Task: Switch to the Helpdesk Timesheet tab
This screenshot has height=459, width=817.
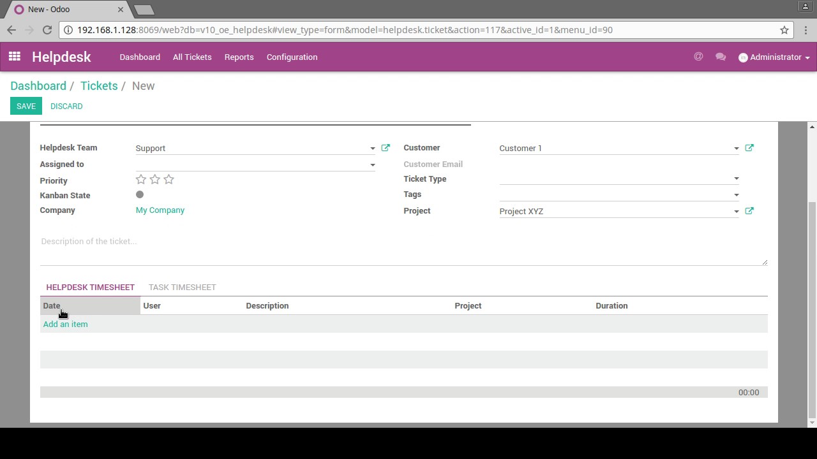Action: tap(91, 287)
